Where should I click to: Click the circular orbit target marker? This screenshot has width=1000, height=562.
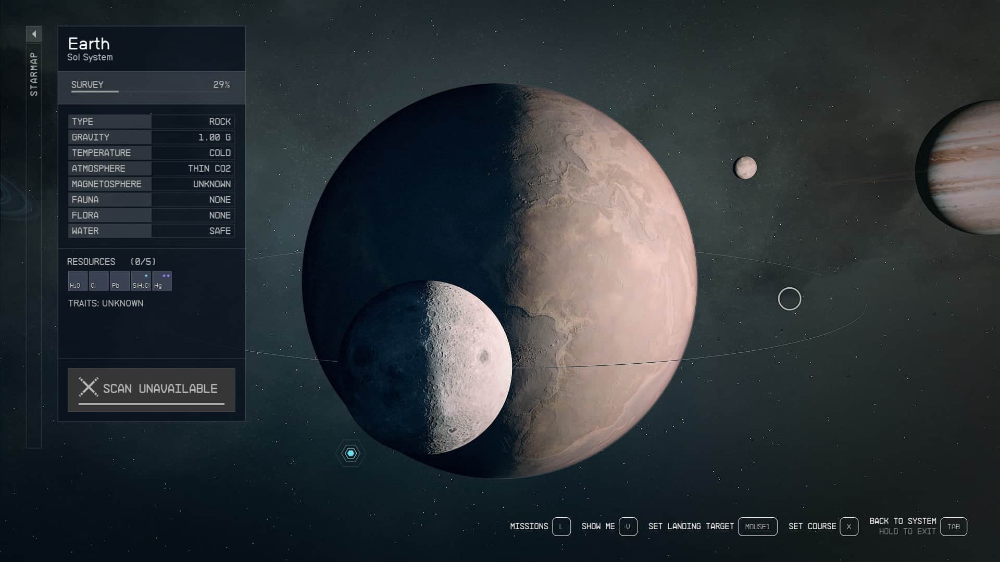(x=790, y=299)
